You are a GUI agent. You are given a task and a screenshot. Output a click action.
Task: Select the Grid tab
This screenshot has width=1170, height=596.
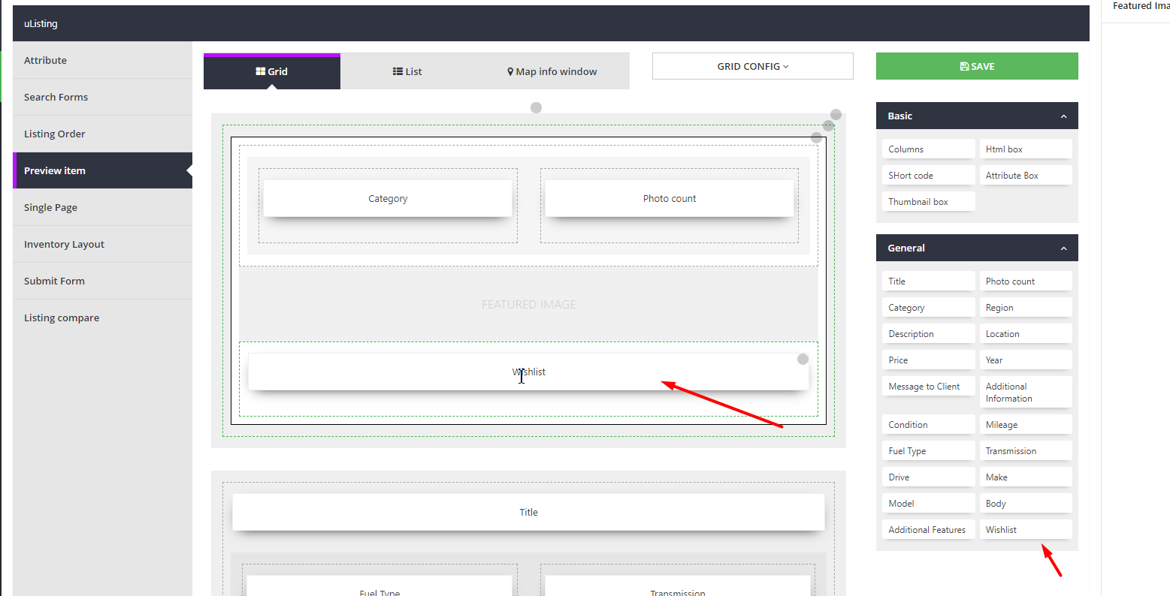coord(271,72)
